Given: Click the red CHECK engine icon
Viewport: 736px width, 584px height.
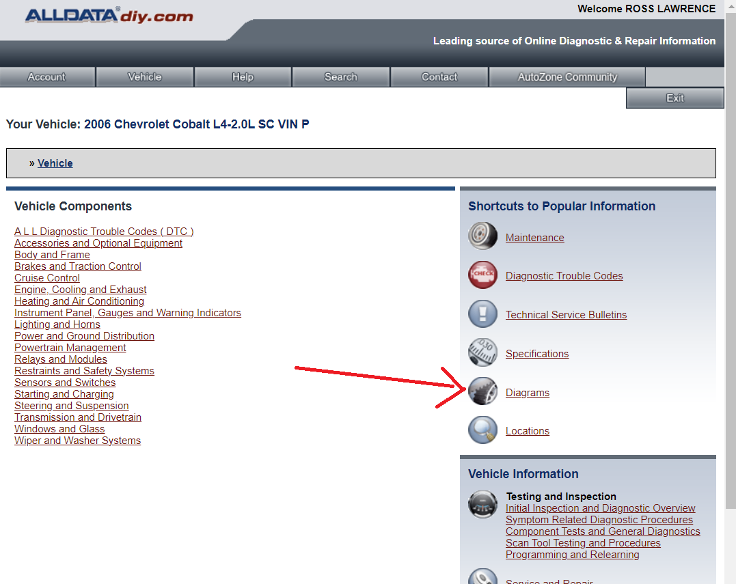Looking at the screenshot, I should click(482, 275).
